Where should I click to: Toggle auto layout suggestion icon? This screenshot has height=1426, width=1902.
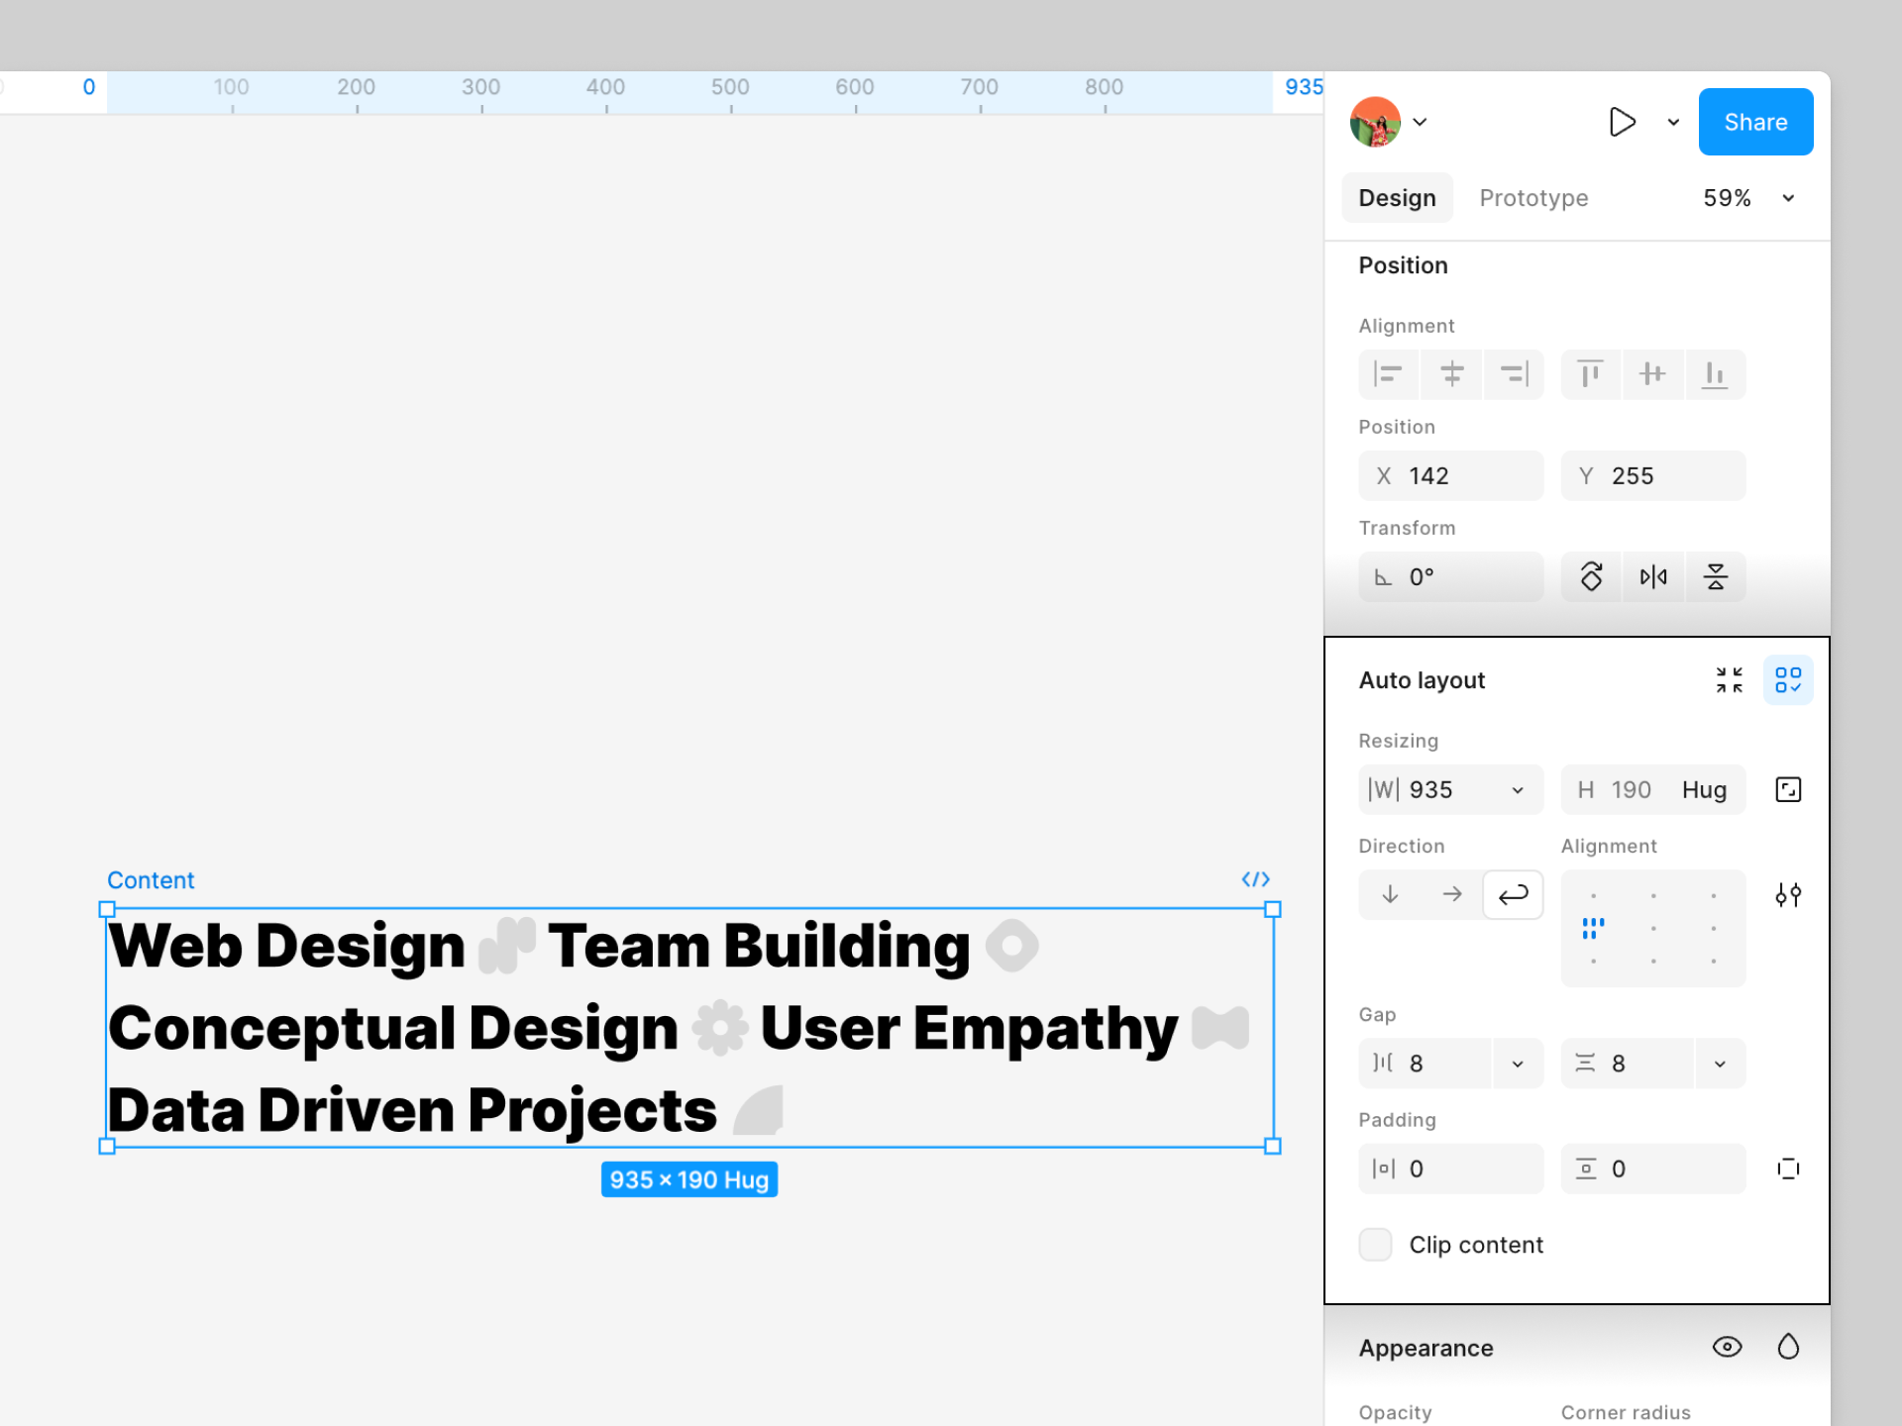(1788, 680)
